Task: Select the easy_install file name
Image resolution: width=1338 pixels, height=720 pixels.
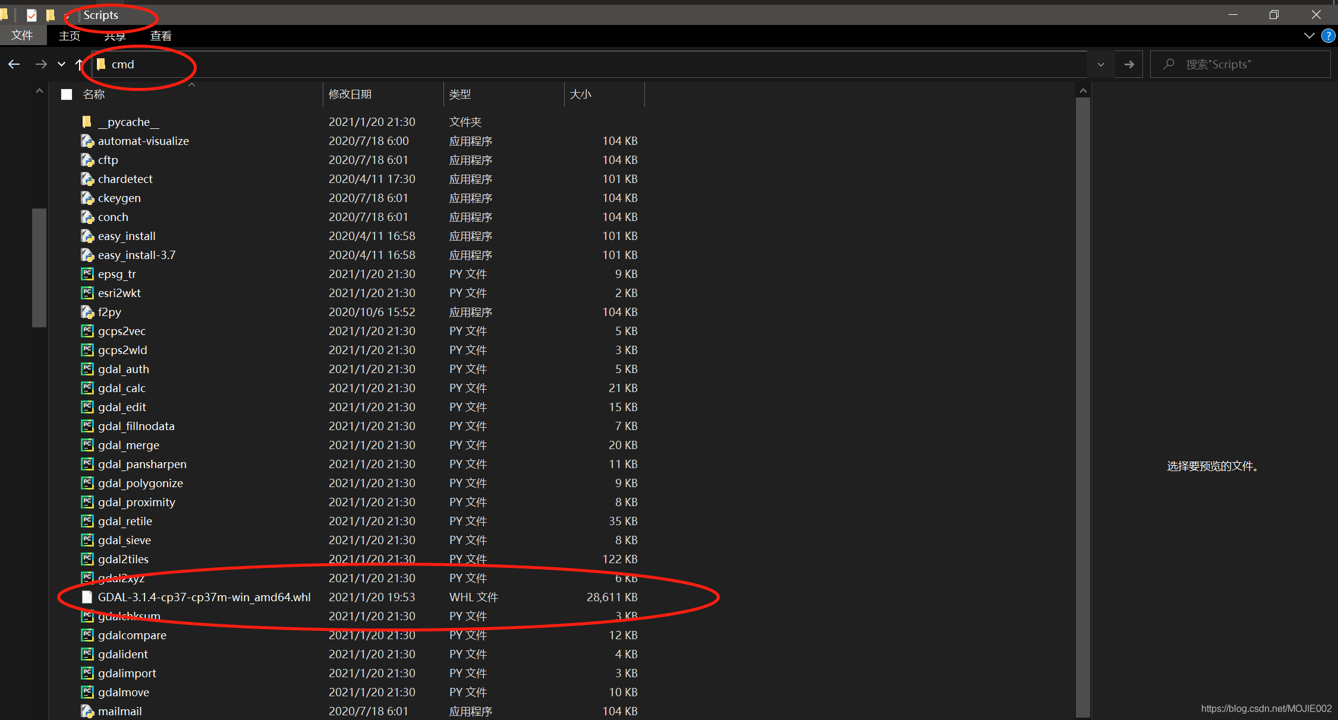Action: (x=127, y=236)
